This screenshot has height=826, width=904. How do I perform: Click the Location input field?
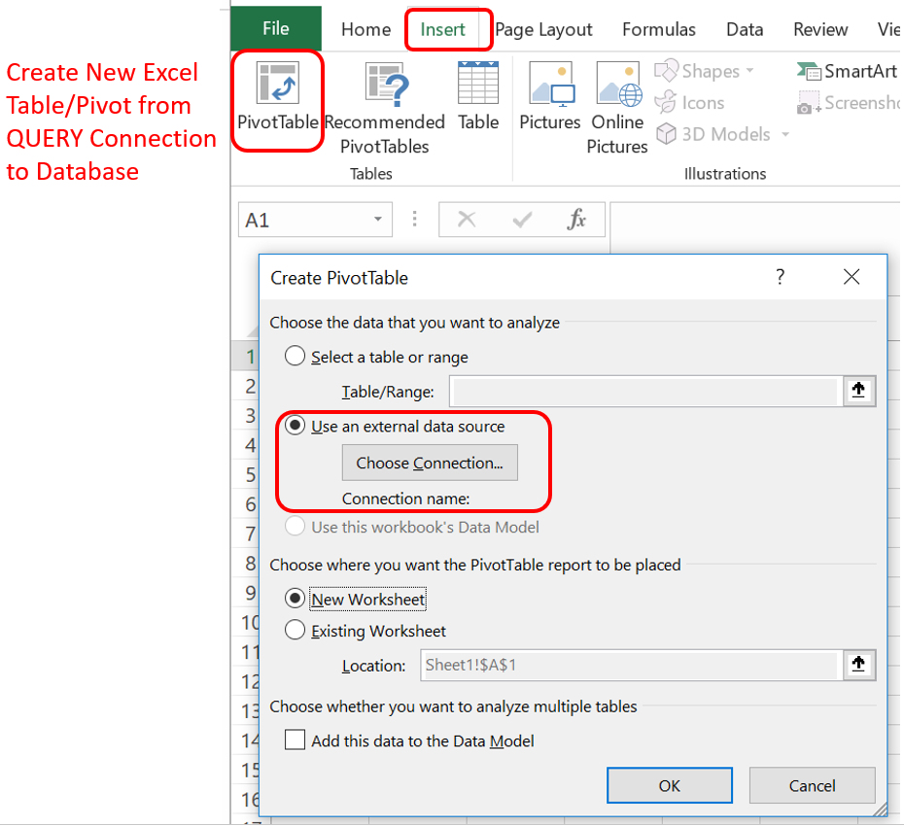629,666
